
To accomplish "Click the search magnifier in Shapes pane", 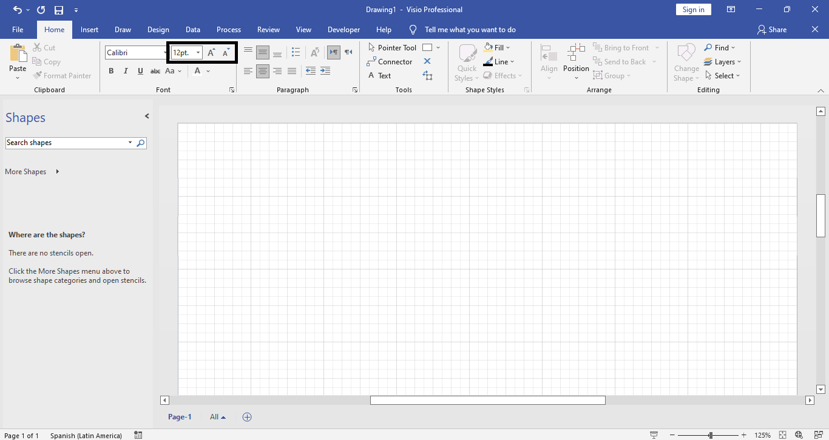I will coord(141,143).
